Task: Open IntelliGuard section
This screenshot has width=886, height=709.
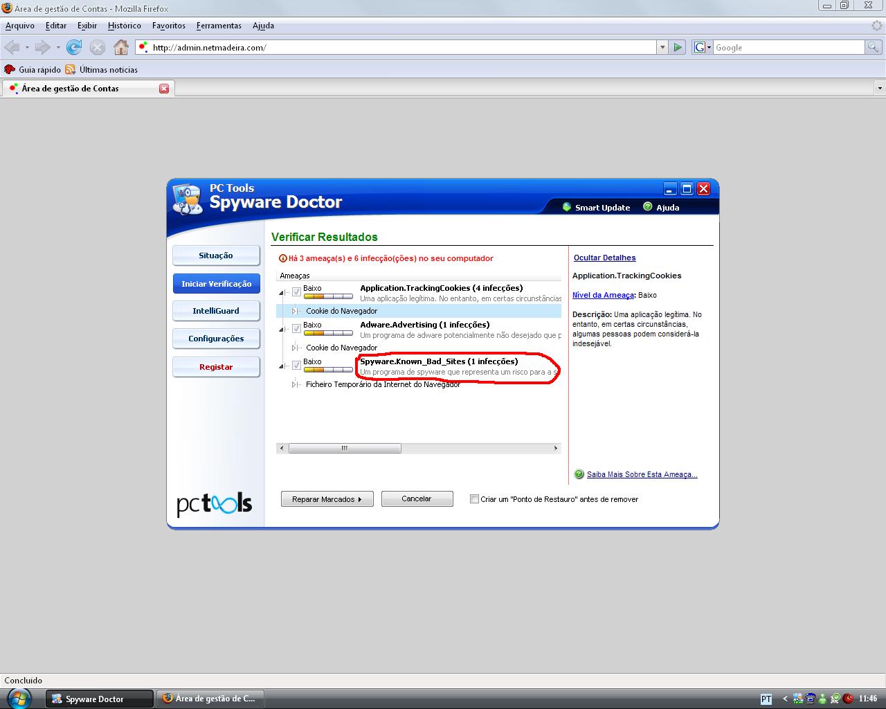Action: (x=216, y=311)
